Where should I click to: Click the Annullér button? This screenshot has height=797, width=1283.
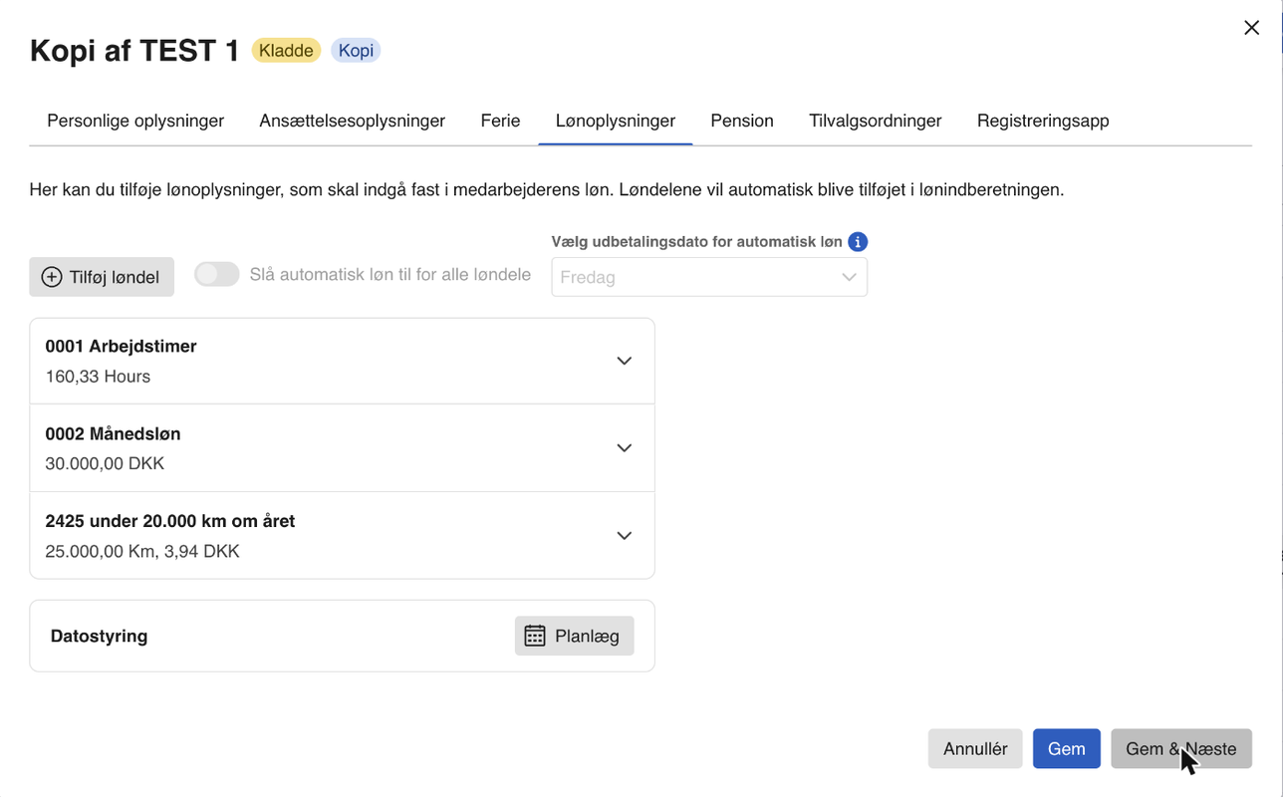[975, 749]
